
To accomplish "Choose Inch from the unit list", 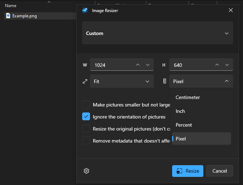I will pyautogui.click(x=202, y=111).
